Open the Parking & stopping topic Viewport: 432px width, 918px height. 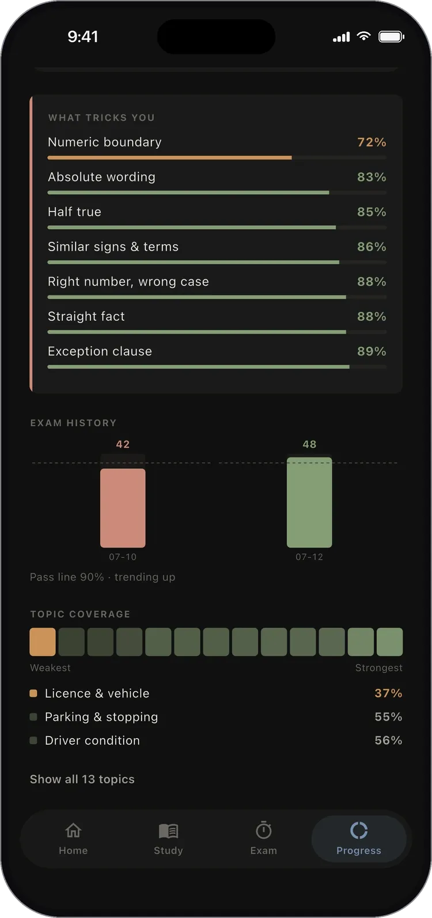[x=216, y=717]
